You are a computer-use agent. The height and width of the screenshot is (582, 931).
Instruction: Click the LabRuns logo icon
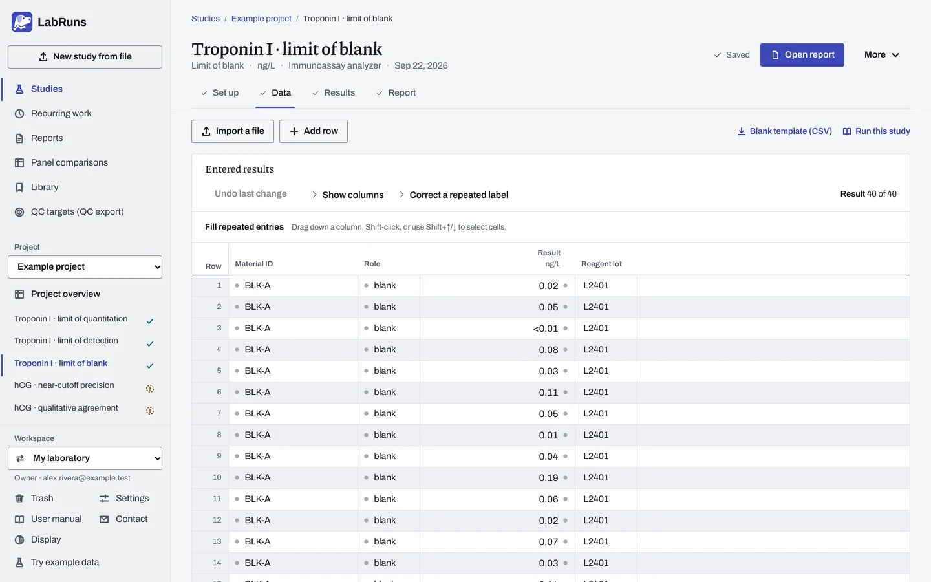click(x=22, y=22)
